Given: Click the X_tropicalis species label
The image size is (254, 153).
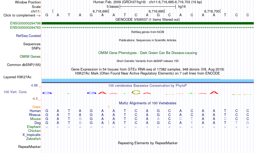Looking at the screenshot, I should 32,135.
